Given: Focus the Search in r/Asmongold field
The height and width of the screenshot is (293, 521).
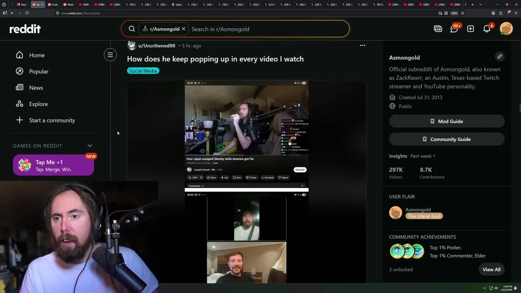Looking at the screenshot, I should (269, 29).
